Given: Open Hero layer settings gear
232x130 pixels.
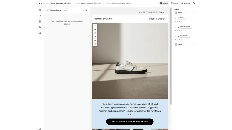Looking at the screenshot, I should coord(175,21).
